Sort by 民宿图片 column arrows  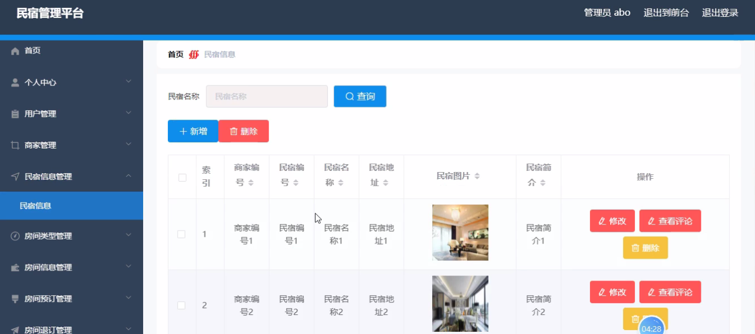pyautogui.click(x=477, y=176)
